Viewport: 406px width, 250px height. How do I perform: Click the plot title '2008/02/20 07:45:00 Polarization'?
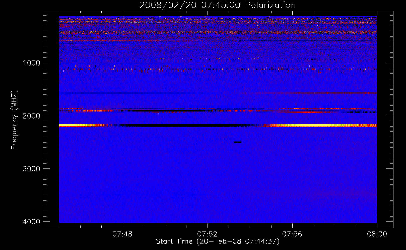pyautogui.click(x=218, y=5)
